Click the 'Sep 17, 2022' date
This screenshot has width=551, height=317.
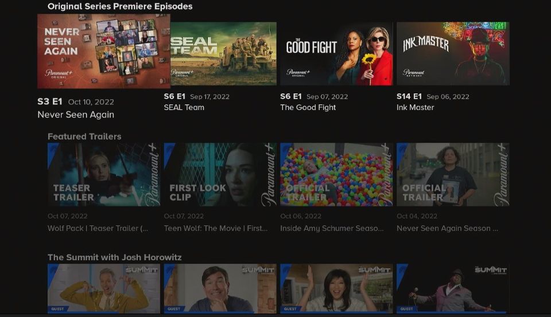tap(210, 96)
